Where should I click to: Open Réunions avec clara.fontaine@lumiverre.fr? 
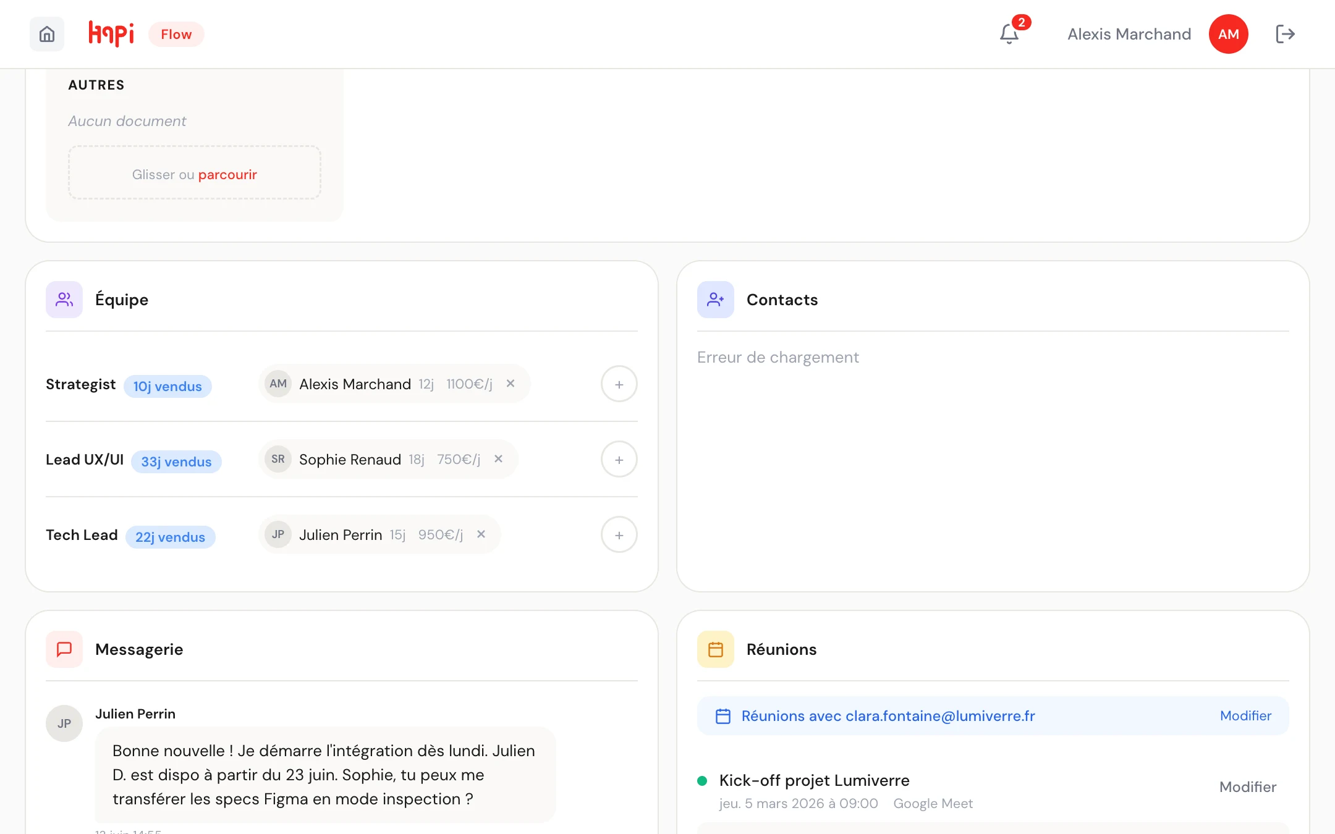click(x=888, y=716)
